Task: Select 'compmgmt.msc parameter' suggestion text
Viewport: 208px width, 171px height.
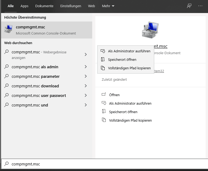Action: pyautogui.click(x=36, y=76)
